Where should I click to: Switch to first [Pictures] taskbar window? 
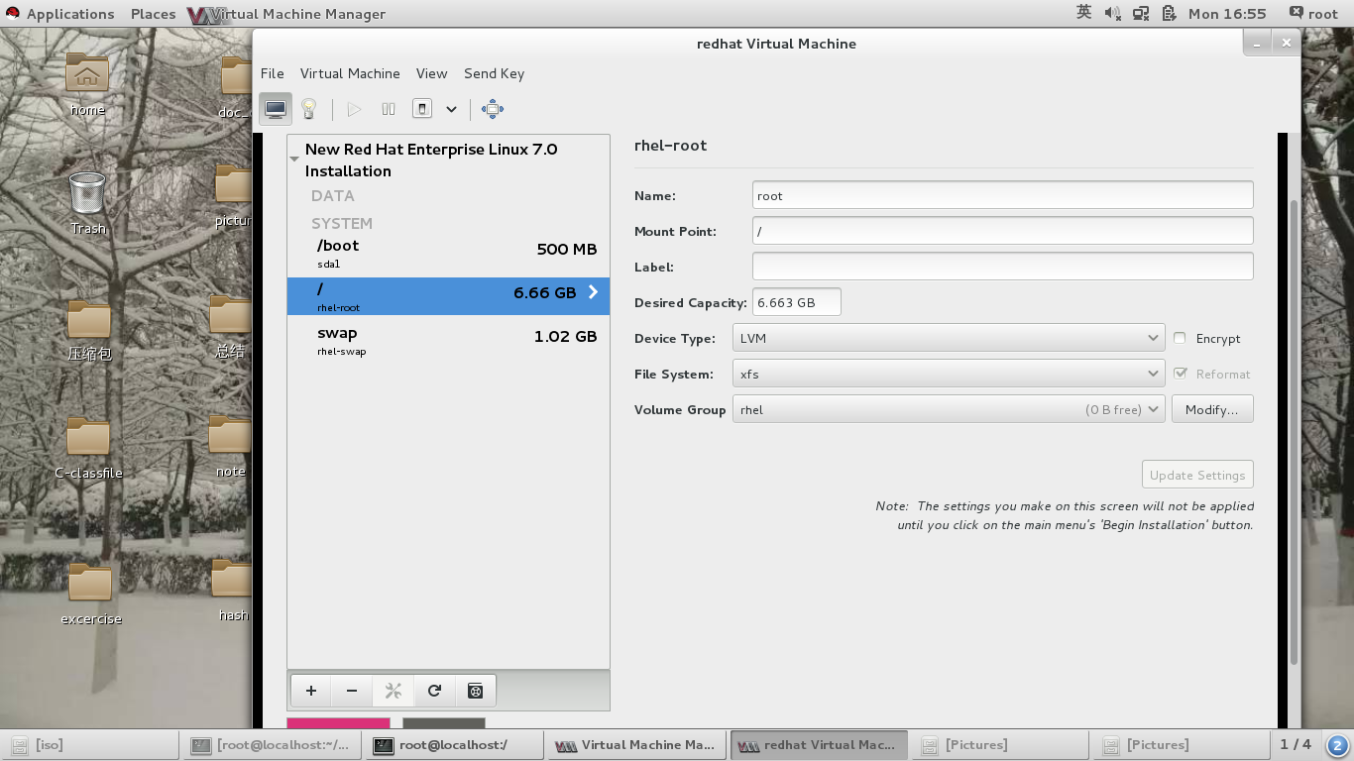click(x=1000, y=745)
